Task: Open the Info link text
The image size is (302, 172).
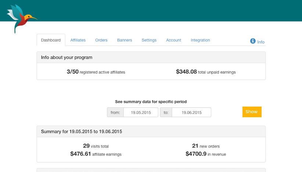Action: pos(261,42)
